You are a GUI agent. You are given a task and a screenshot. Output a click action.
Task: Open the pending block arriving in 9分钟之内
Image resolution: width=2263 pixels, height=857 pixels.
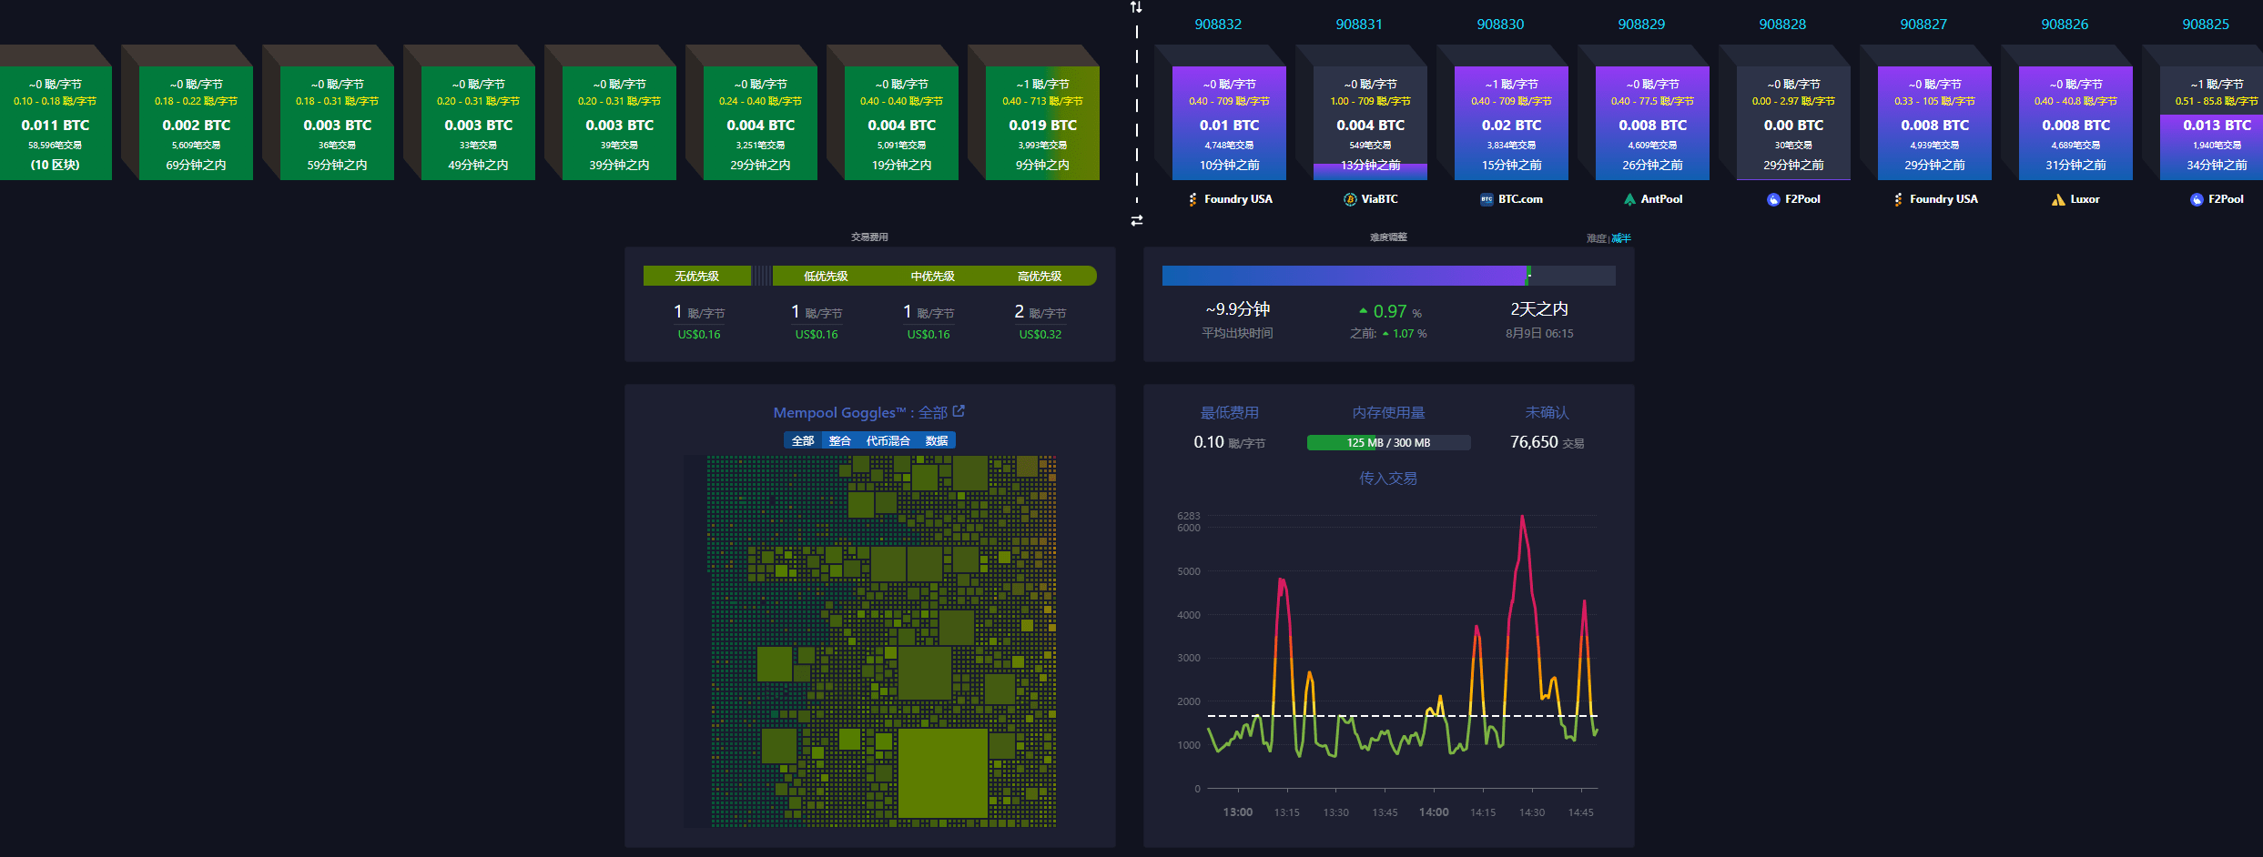1042,123
